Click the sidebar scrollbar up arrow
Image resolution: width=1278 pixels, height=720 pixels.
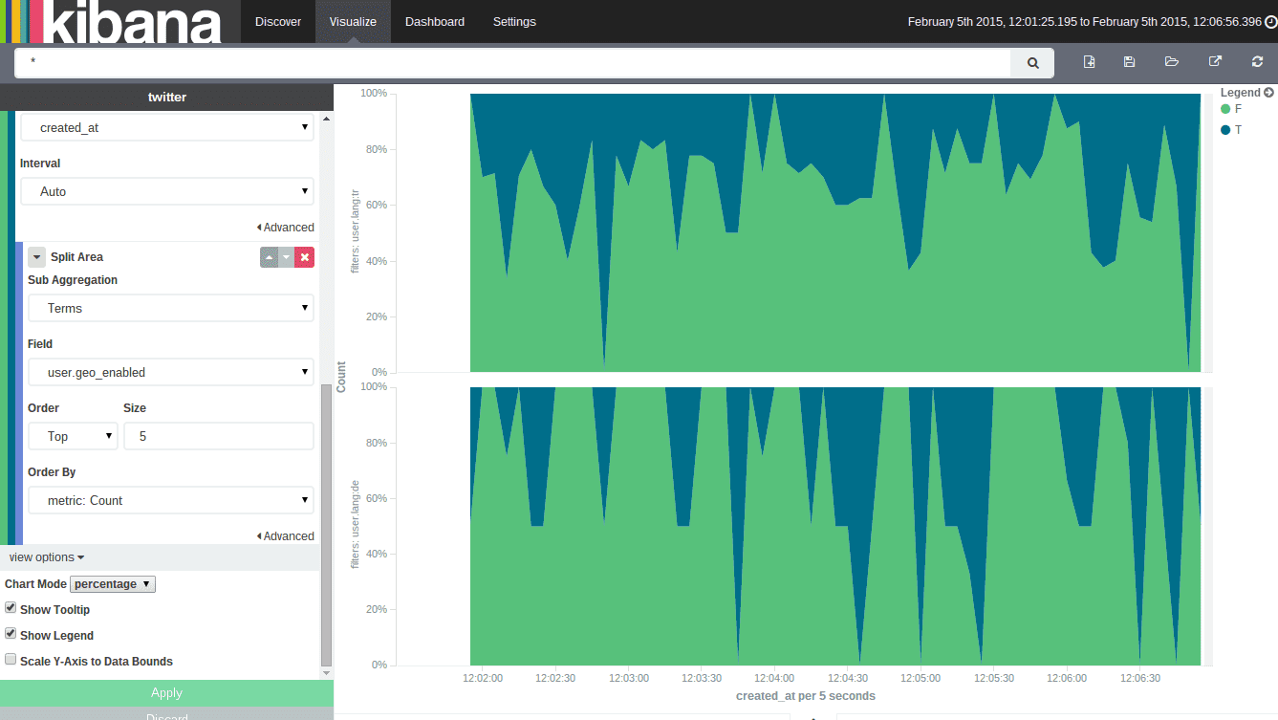(x=326, y=120)
